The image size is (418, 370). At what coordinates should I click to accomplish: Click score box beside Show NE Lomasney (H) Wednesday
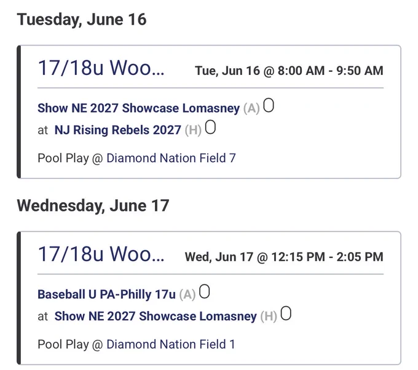[x=286, y=313]
